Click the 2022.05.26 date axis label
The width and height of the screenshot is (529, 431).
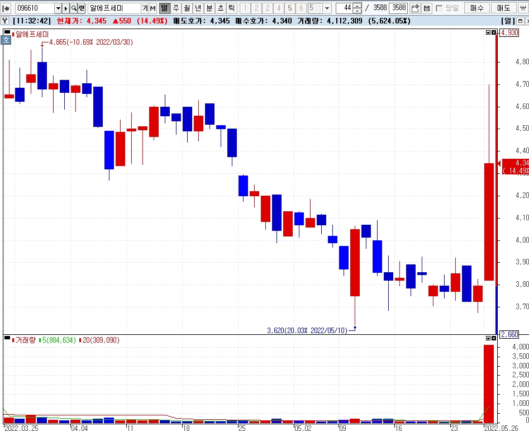[x=501, y=428]
